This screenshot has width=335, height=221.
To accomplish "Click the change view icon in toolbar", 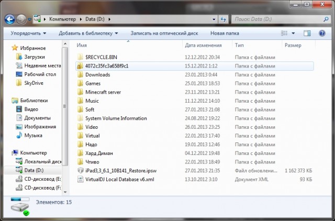I will pyautogui.click(x=285, y=33).
